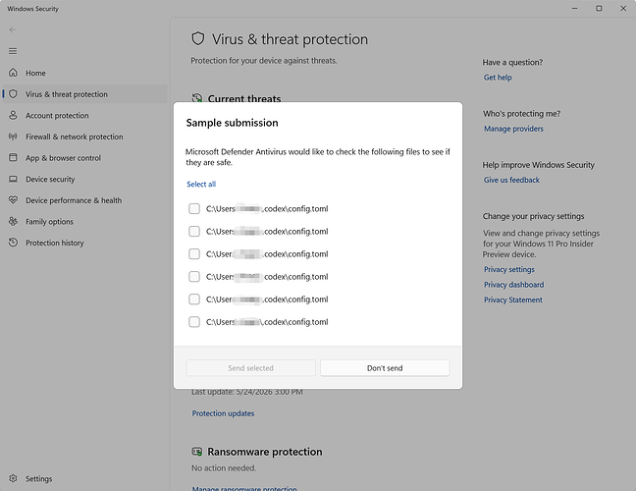View Protection history
This screenshot has height=491, width=636.
(84, 243)
